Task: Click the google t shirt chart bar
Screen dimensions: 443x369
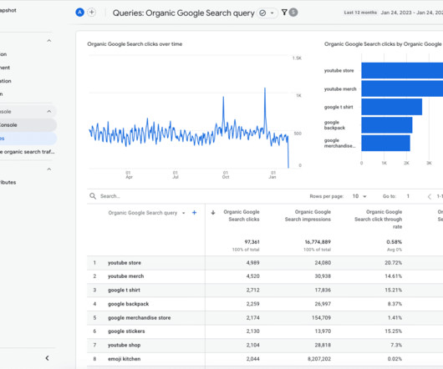Action: click(391, 107)
